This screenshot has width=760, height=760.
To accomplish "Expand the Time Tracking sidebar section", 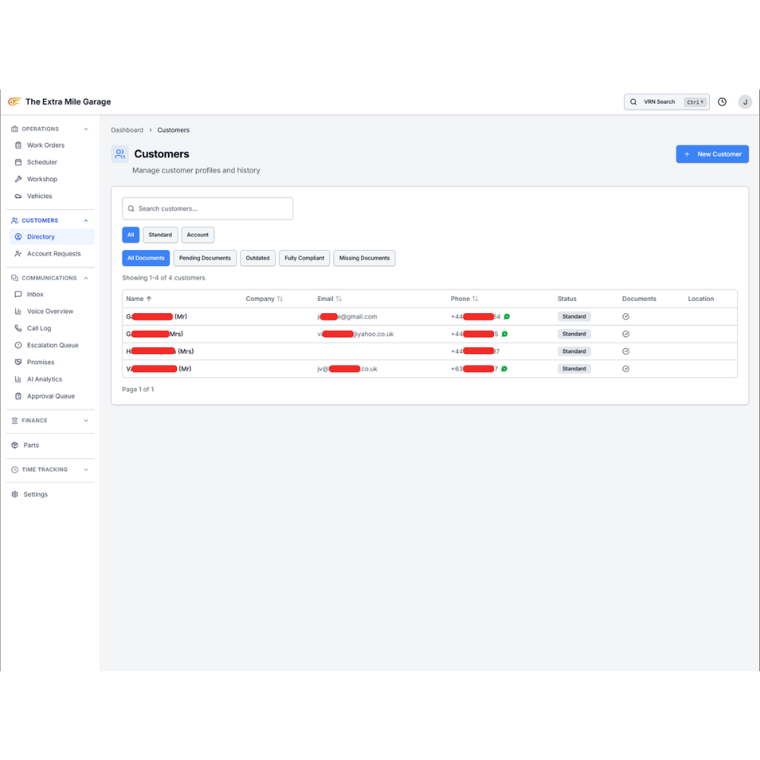I will (50, 470).
